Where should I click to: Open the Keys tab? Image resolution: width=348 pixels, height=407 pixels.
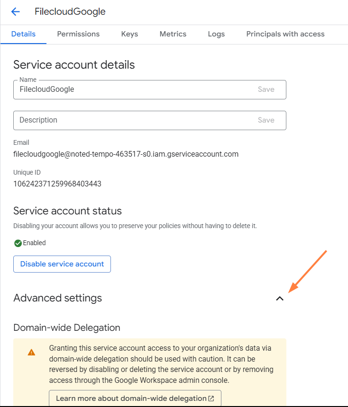129,34
